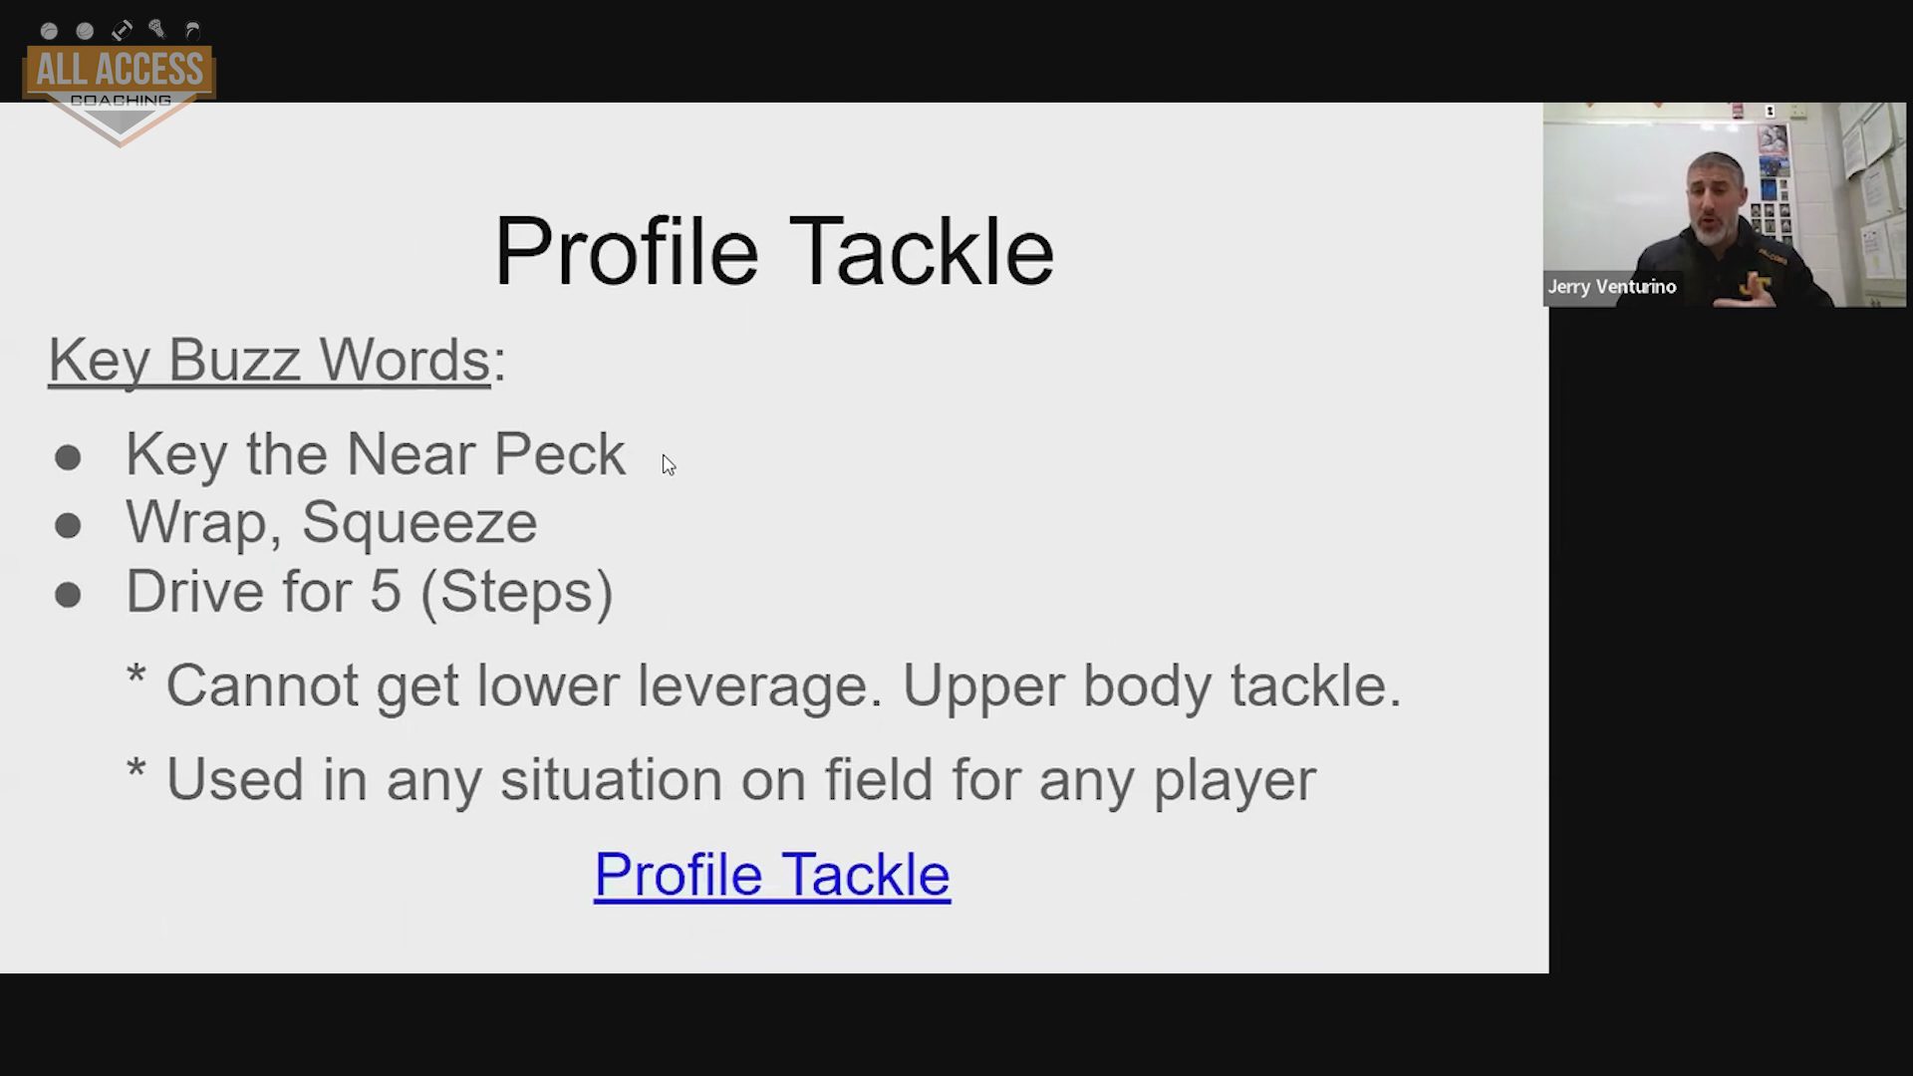Click the COACHING text in the logo
The width and height of the screenshot is (1913, 1076).
121,101
